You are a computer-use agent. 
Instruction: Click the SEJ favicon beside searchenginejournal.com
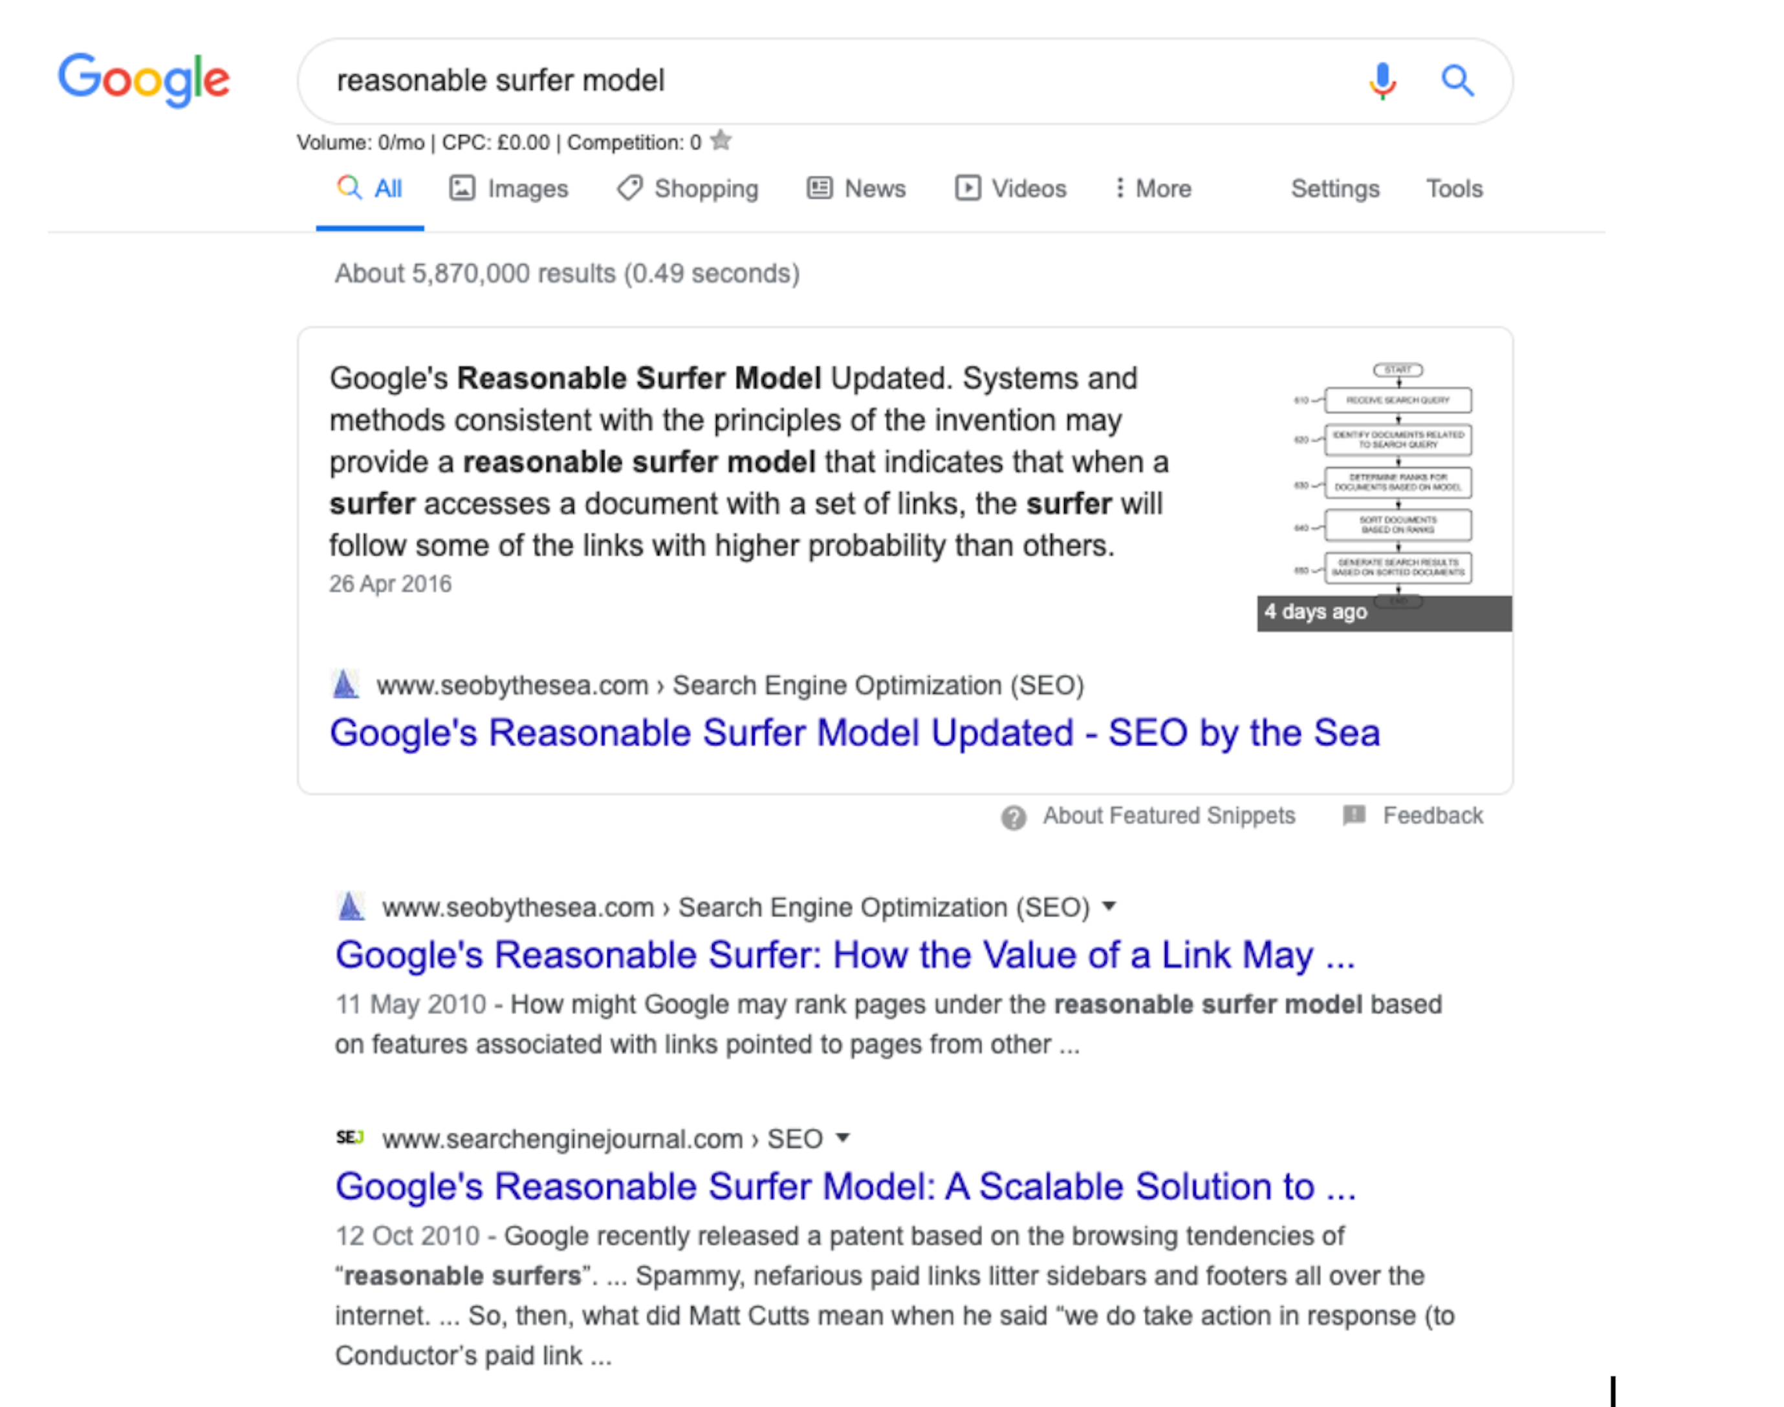(x=349, y=1137)
